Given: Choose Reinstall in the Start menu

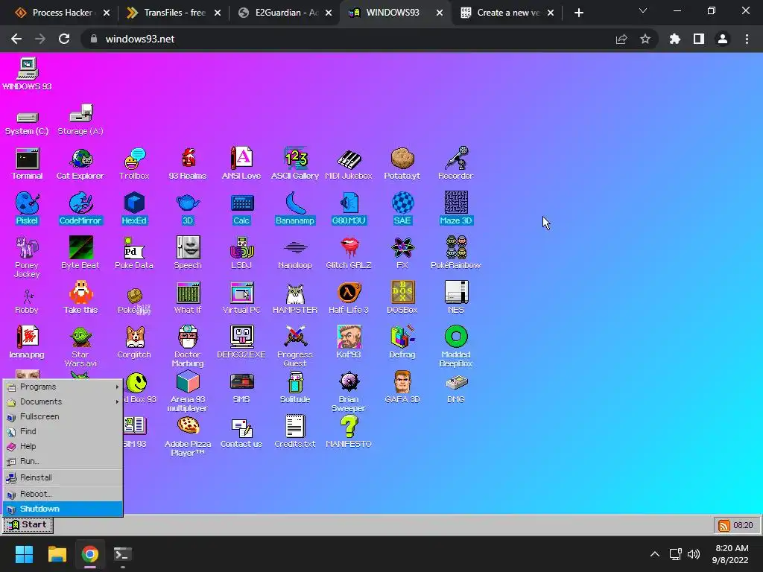Looking at the screenshot, I should pos(63,477).
